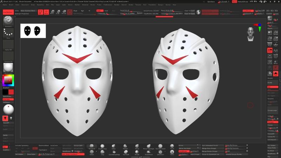The height and width of the screenshot is (158, 281).
Task: Click Auto Mask FiberMesh button
Action: pyautogui.click(x=73, y=154)
